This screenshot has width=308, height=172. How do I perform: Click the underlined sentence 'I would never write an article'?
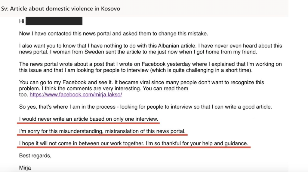[x=89, y=119]
